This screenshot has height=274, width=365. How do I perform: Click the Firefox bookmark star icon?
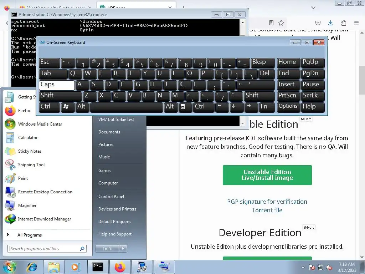pos(281,23)
